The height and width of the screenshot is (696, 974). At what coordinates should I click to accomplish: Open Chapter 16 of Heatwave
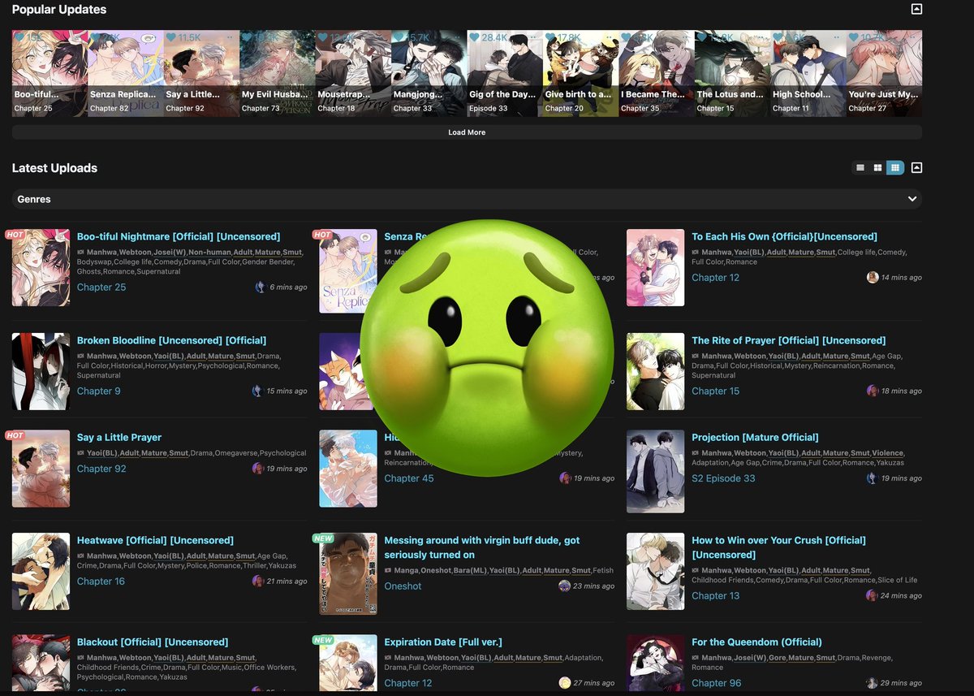click(101, 581)
